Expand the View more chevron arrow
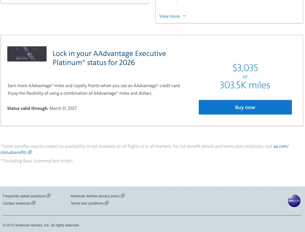 (x=184, y=16)
